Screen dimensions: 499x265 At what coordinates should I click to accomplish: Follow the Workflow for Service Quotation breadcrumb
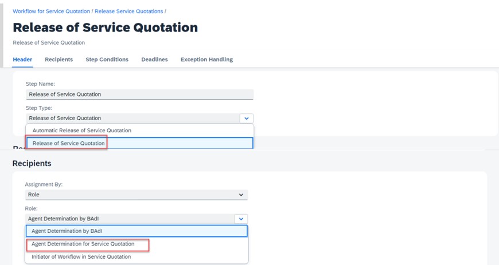[x=51, y=11]
